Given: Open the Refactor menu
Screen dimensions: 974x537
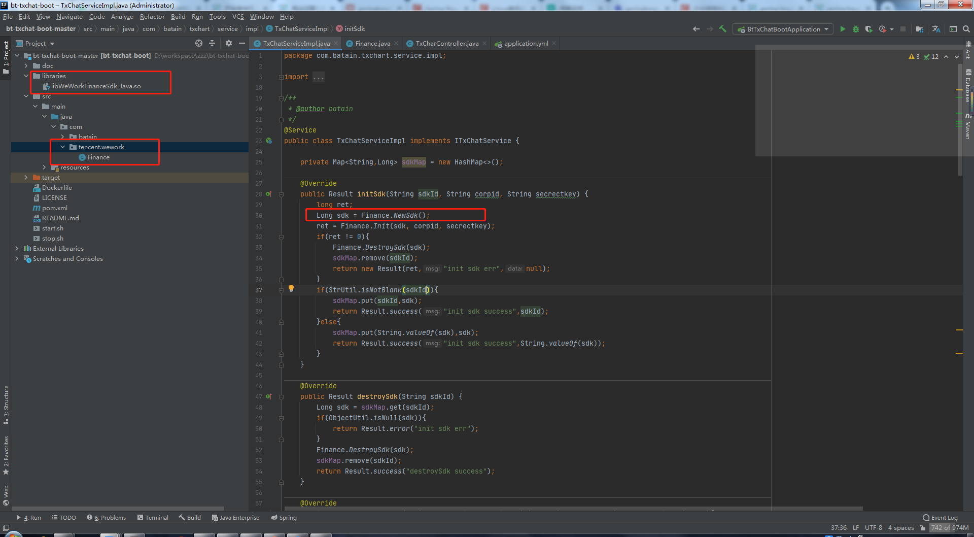Looking at the screenshot, I should click(152, 17).
